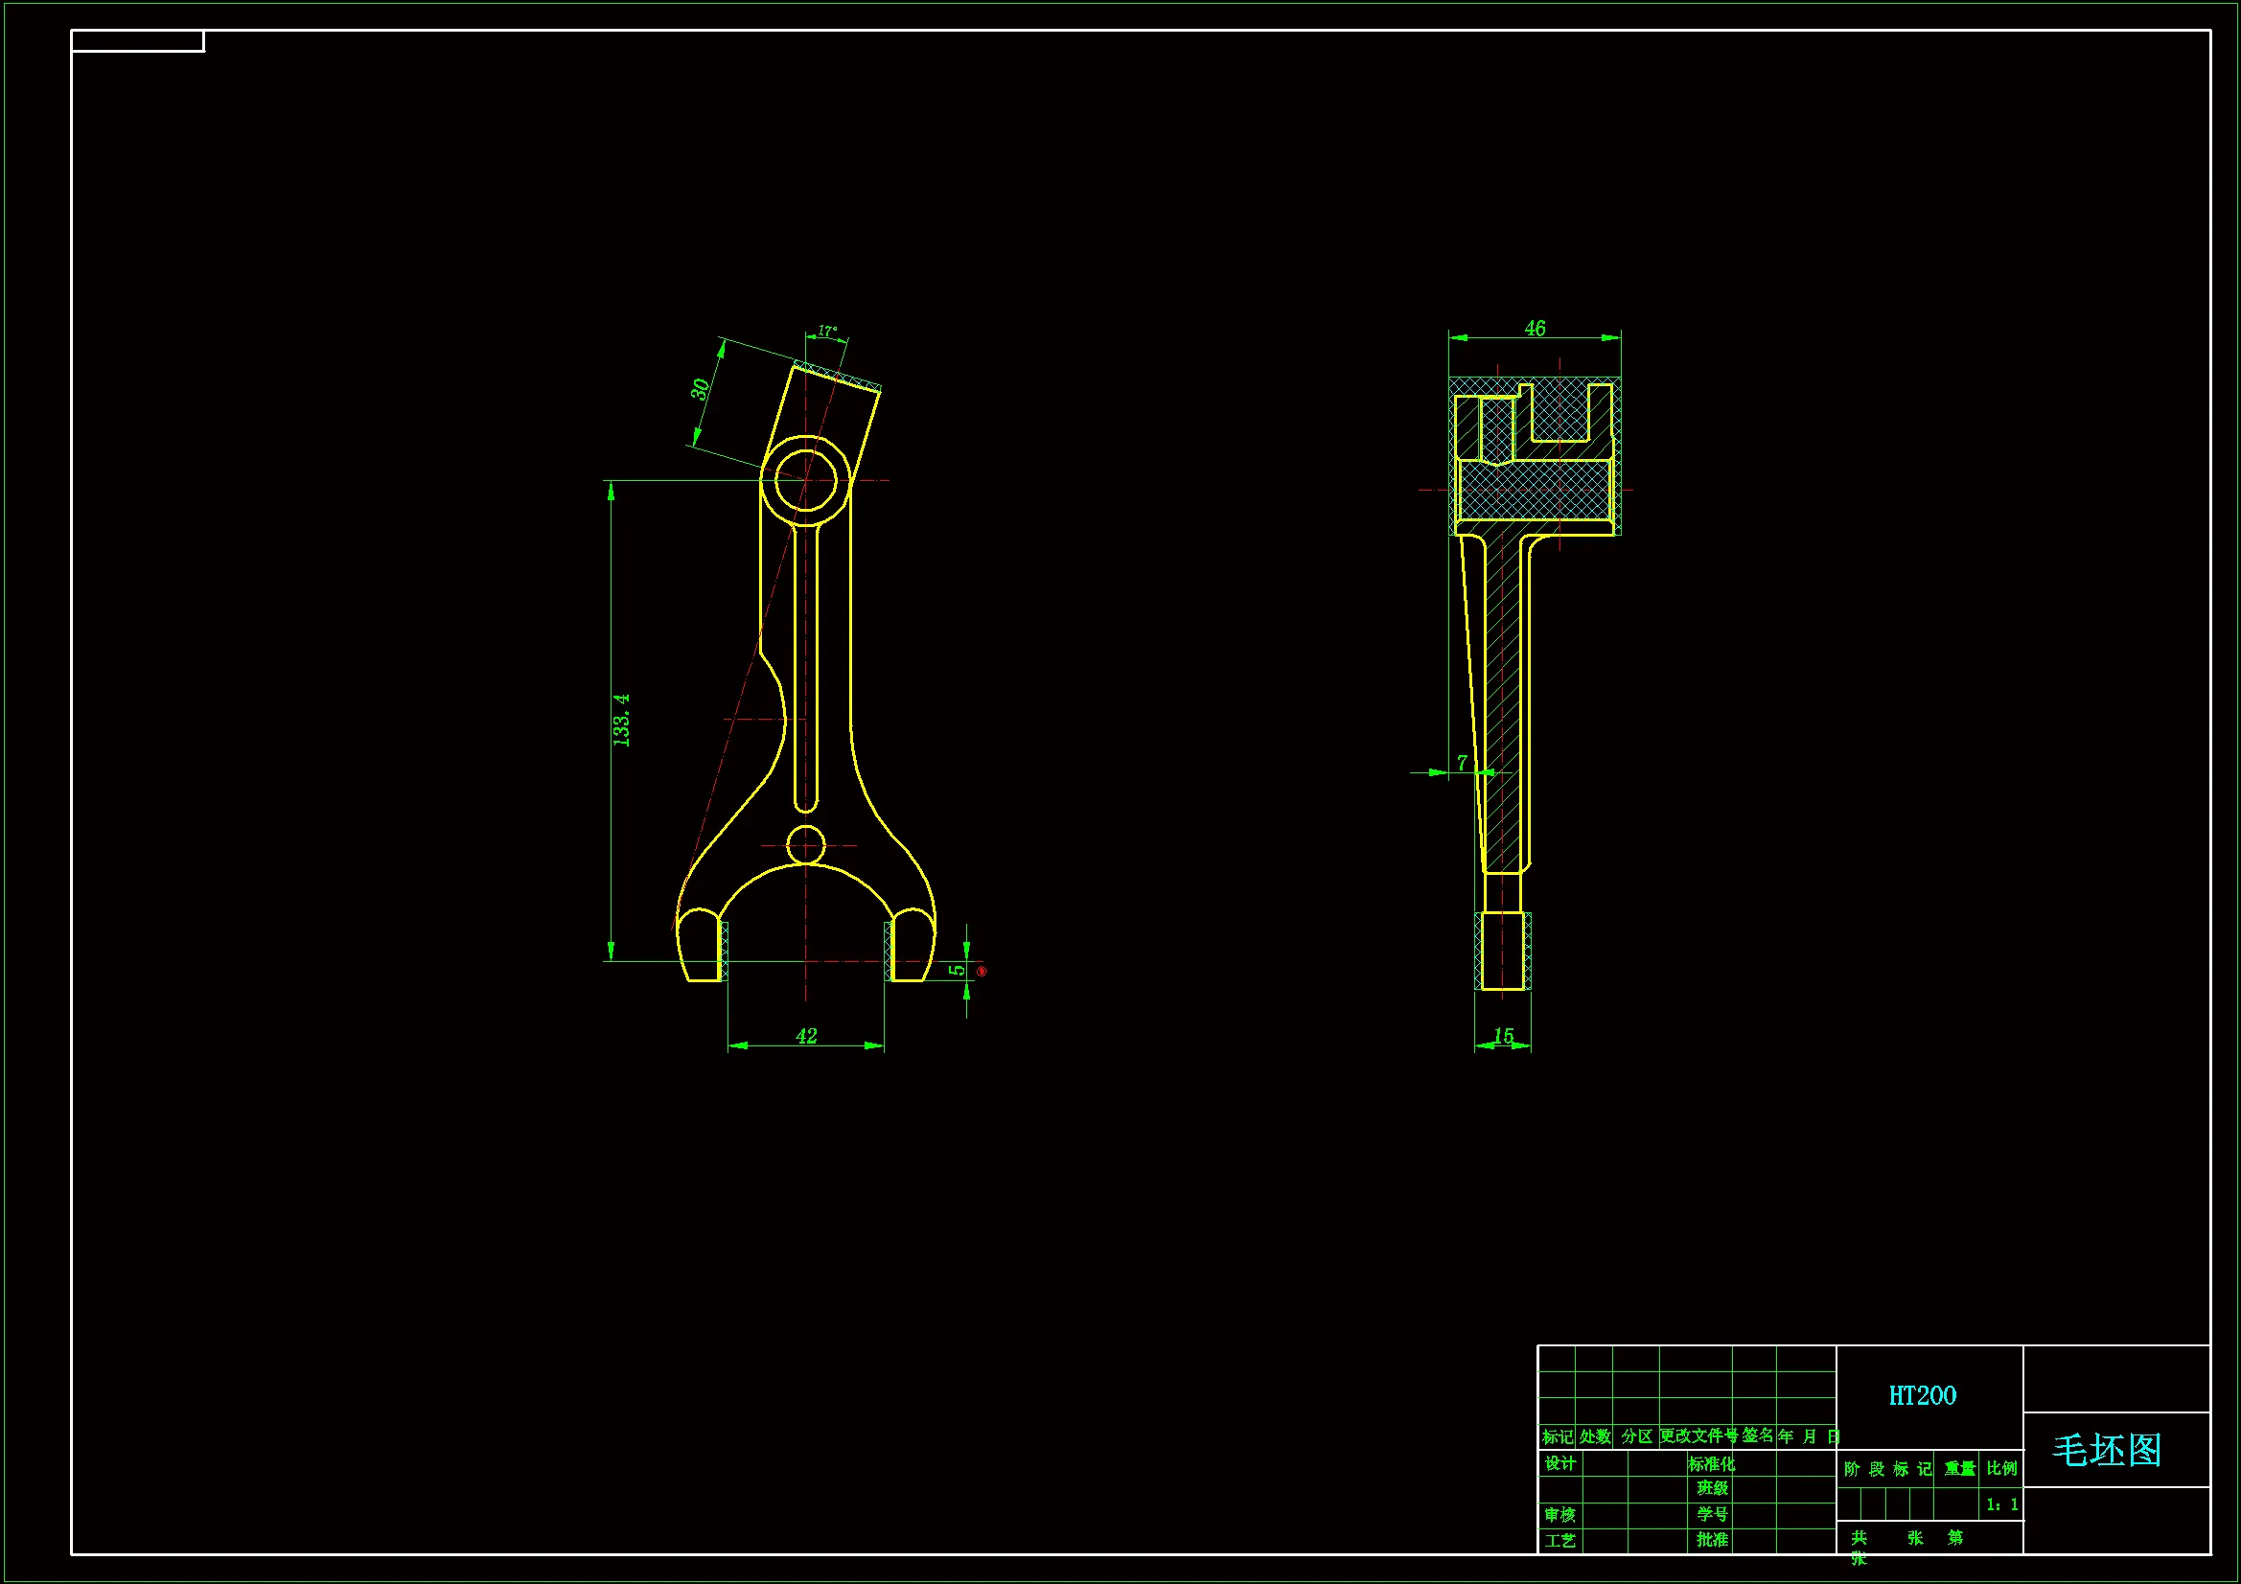2241x1584 pixels.
Task: Select the 5 dimension near the fork bottom
Action: 958,969
